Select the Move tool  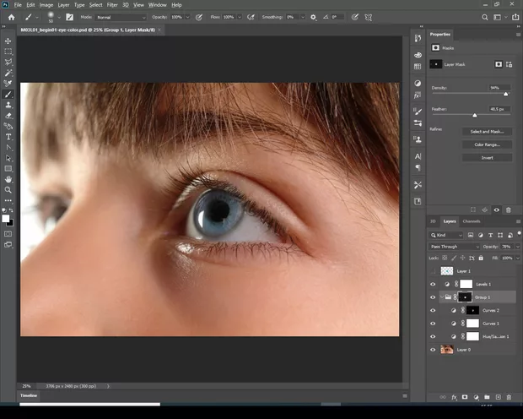tap(8, 41)
